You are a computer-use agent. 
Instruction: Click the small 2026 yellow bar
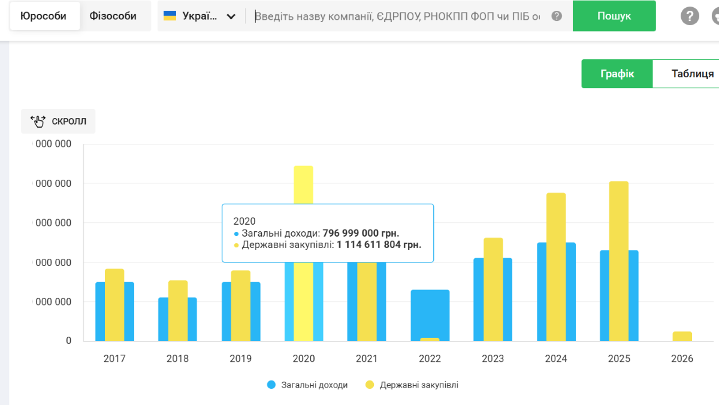(x=682, y=336)
